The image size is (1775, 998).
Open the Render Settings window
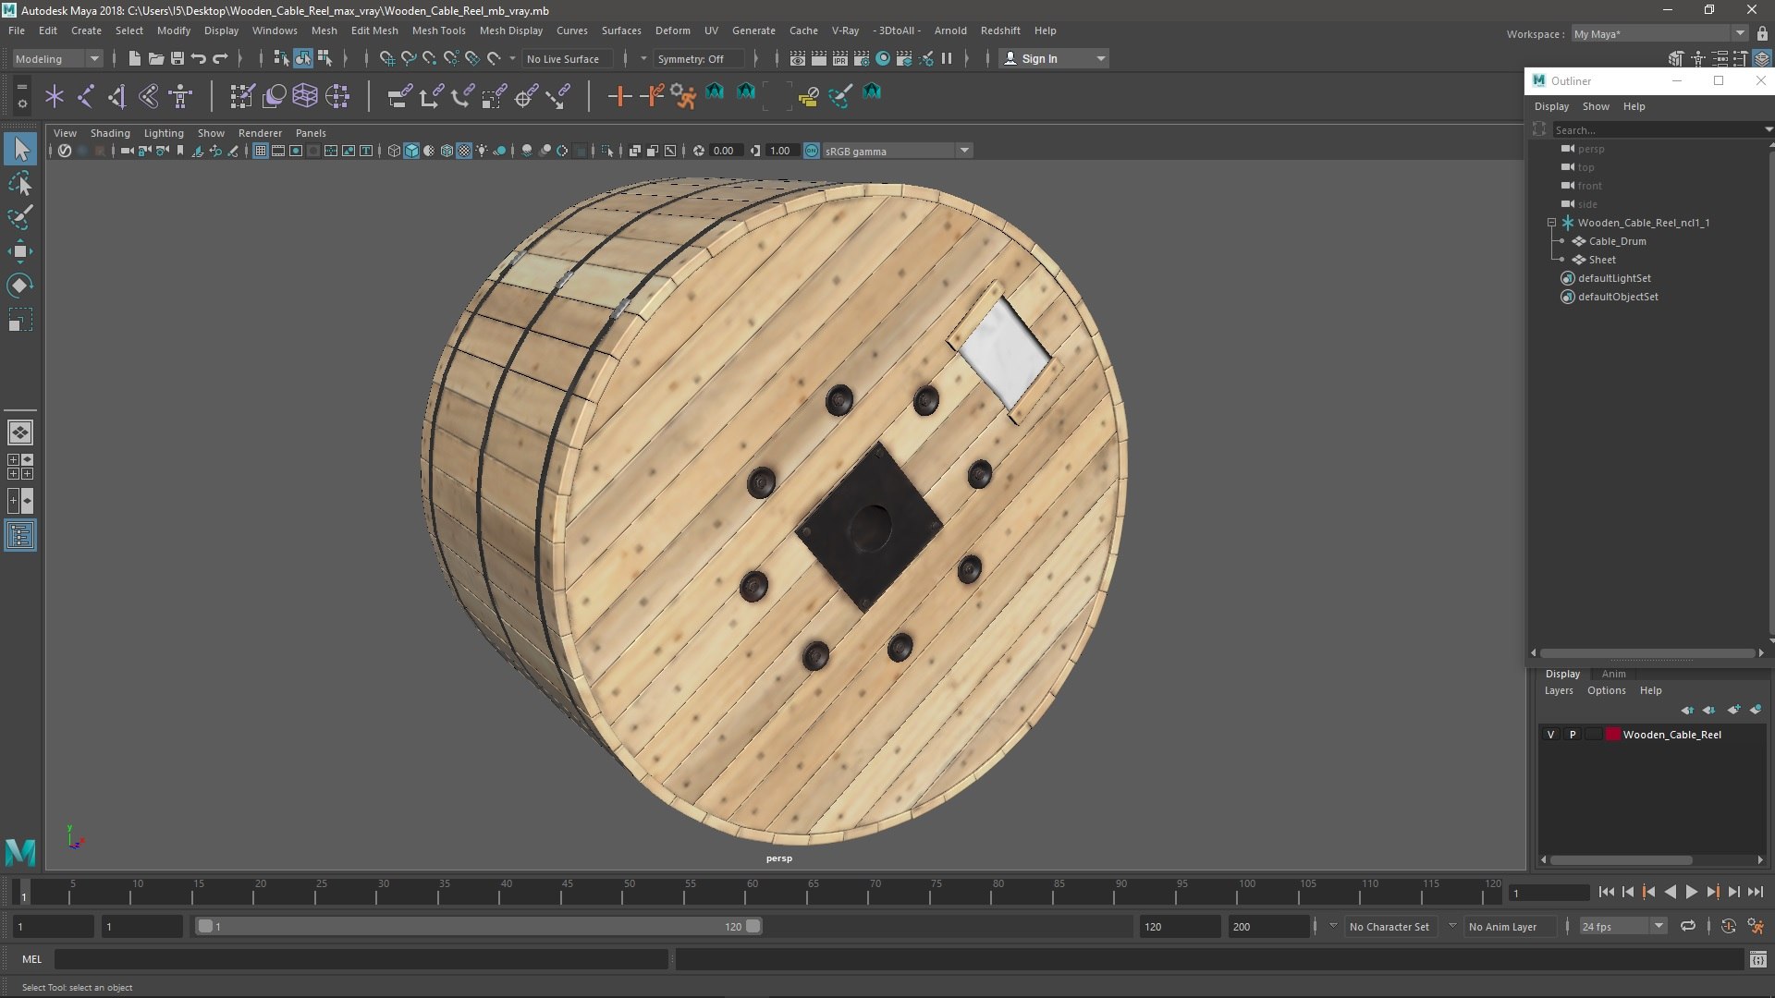[x=862, y=58]
